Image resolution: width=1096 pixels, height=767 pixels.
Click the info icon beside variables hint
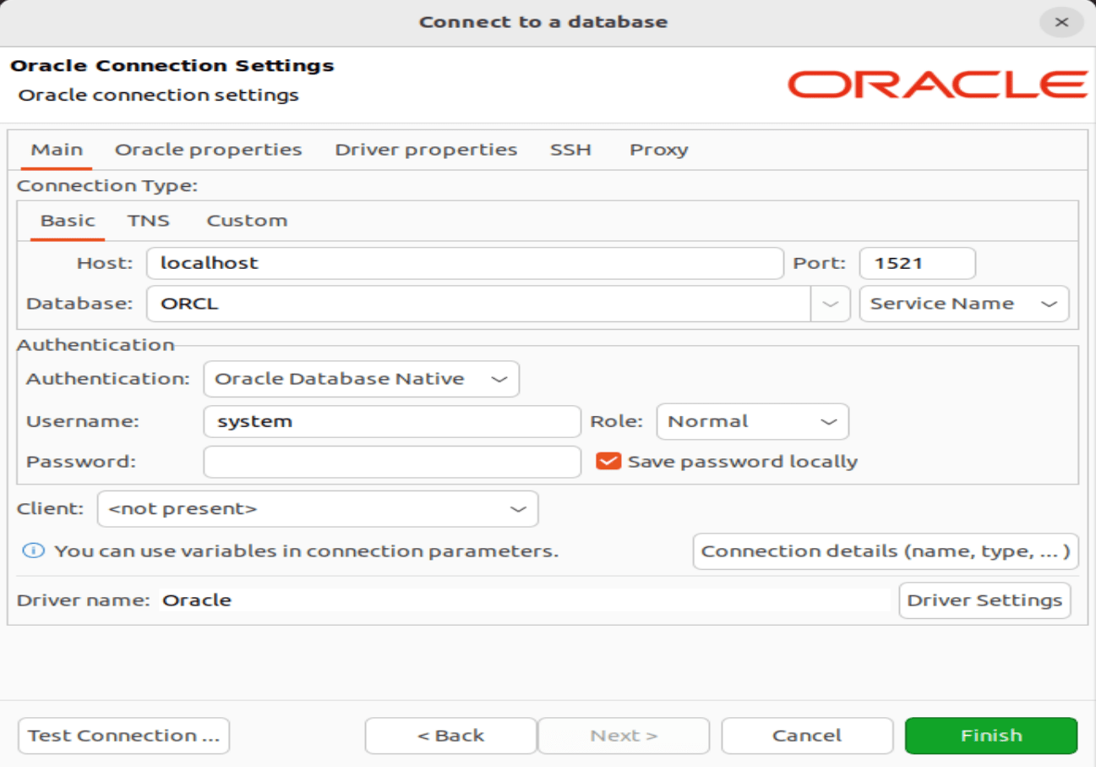click(33, 551)
